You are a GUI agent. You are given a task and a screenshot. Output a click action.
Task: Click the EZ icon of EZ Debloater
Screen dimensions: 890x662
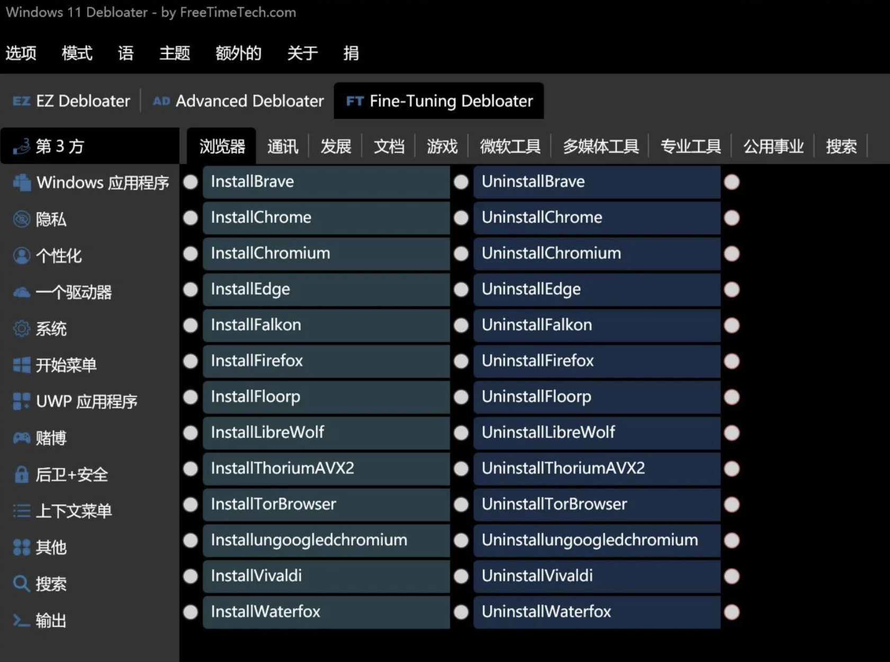coord(21,101)
